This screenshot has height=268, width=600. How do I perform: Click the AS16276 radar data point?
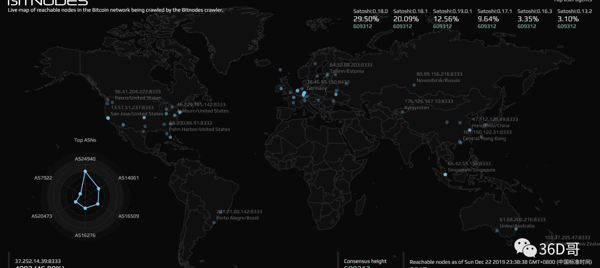(85, 208)
